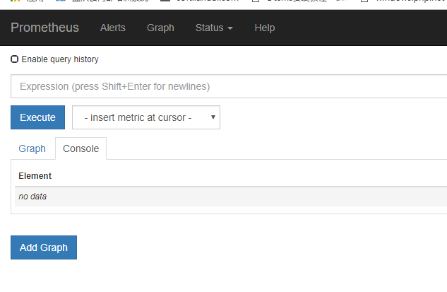Open the Prometheus home brand link
Viewport: 447px width, 292px height.
[44, 28]
